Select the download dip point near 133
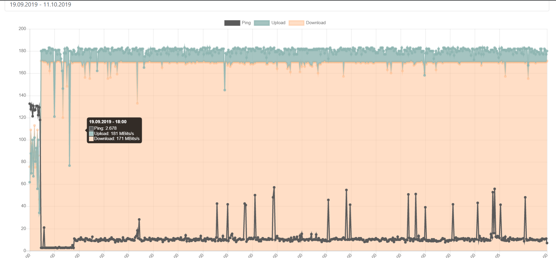Image resolution: width=556 pixels, height=258 pixels. 137,103
